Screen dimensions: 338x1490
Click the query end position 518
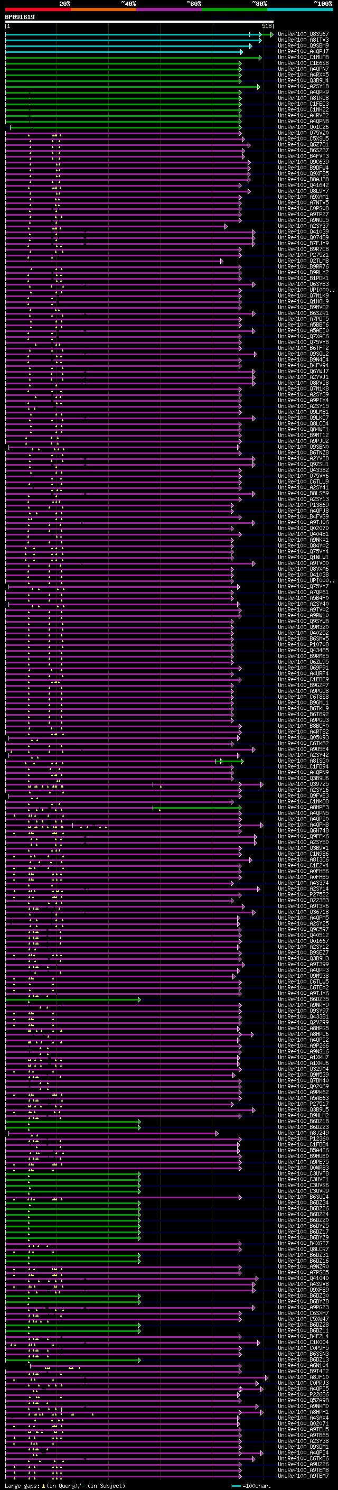click(x=266, y=26)
